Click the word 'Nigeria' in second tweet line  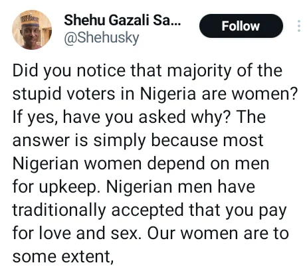(x=168, y=94)
